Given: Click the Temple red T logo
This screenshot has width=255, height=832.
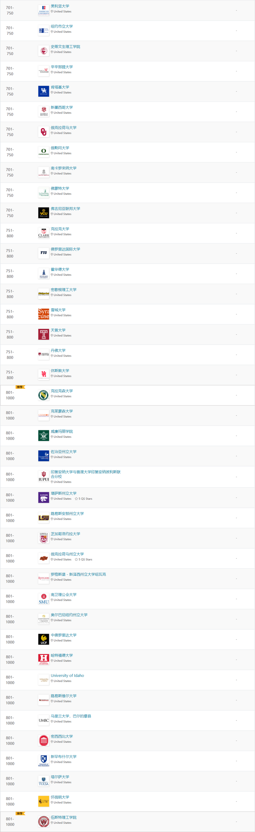Looking at the screenshot, I should [44, 334].
